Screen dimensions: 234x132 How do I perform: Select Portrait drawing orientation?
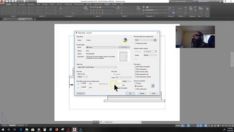point(136,83)
